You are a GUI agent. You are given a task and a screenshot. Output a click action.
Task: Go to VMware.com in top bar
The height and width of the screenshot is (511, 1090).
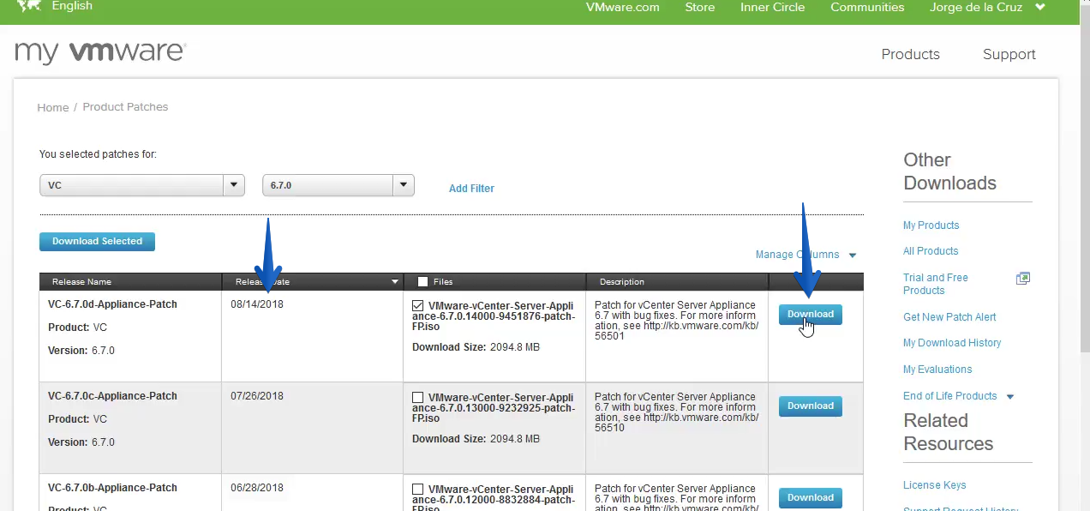[622, 7]
